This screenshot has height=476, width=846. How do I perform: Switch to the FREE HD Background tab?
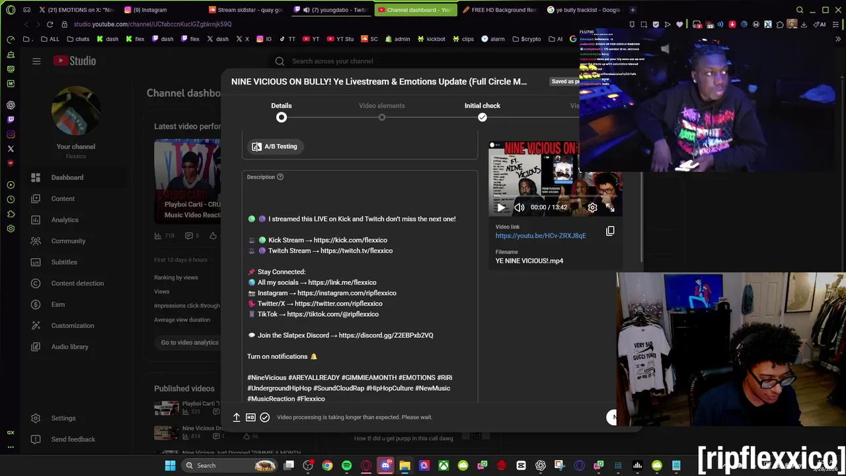pyautogui.click(x=500, y=10)
